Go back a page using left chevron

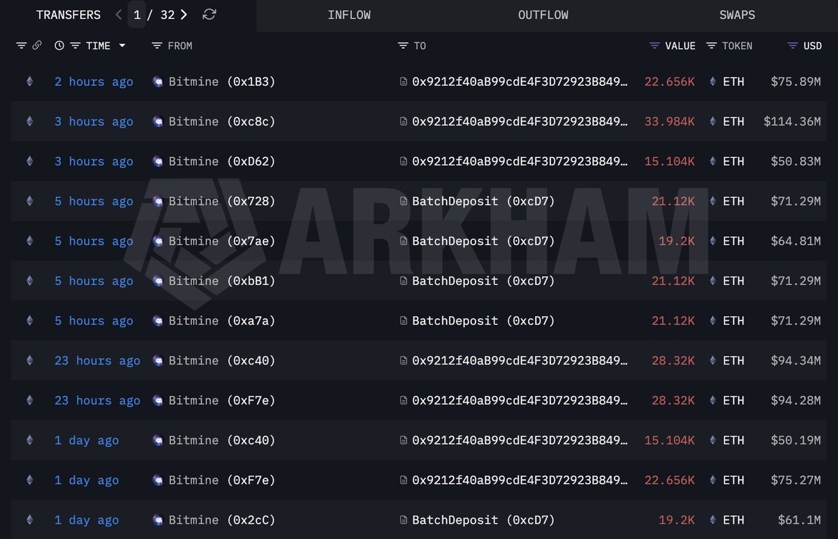[117, 14]
